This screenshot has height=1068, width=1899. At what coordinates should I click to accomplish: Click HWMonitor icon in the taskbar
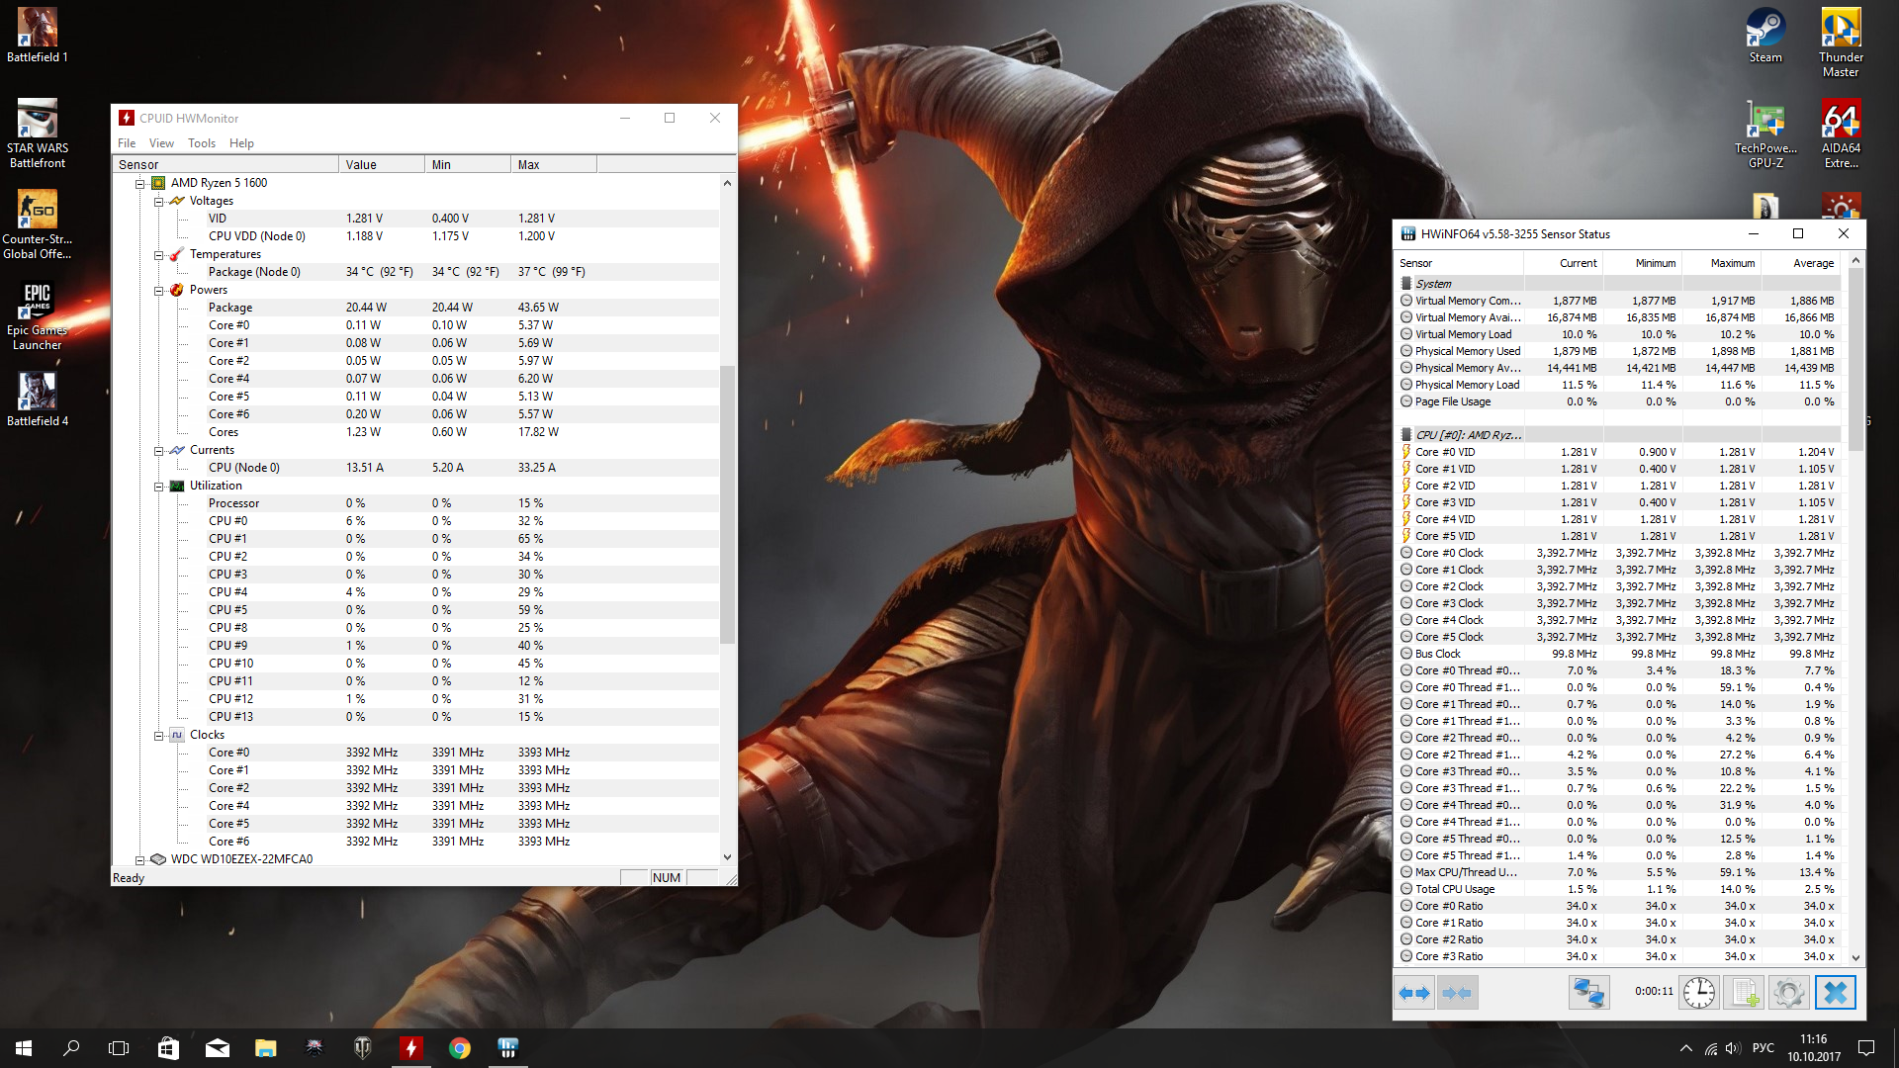click(410, 1048)
